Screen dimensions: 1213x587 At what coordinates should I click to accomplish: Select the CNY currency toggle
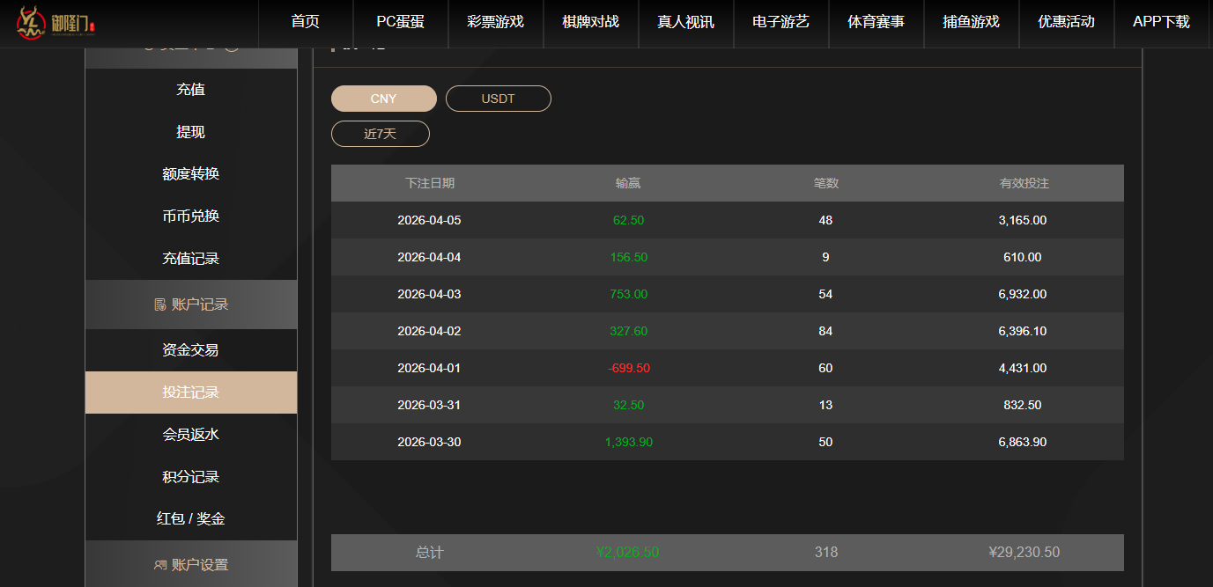click(382, 98)
